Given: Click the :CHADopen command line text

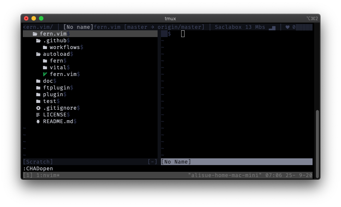Looking at the screenshot, I should 38,168.
